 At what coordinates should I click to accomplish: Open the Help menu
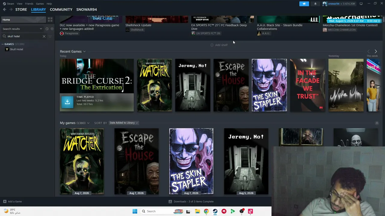coord(49,4)
